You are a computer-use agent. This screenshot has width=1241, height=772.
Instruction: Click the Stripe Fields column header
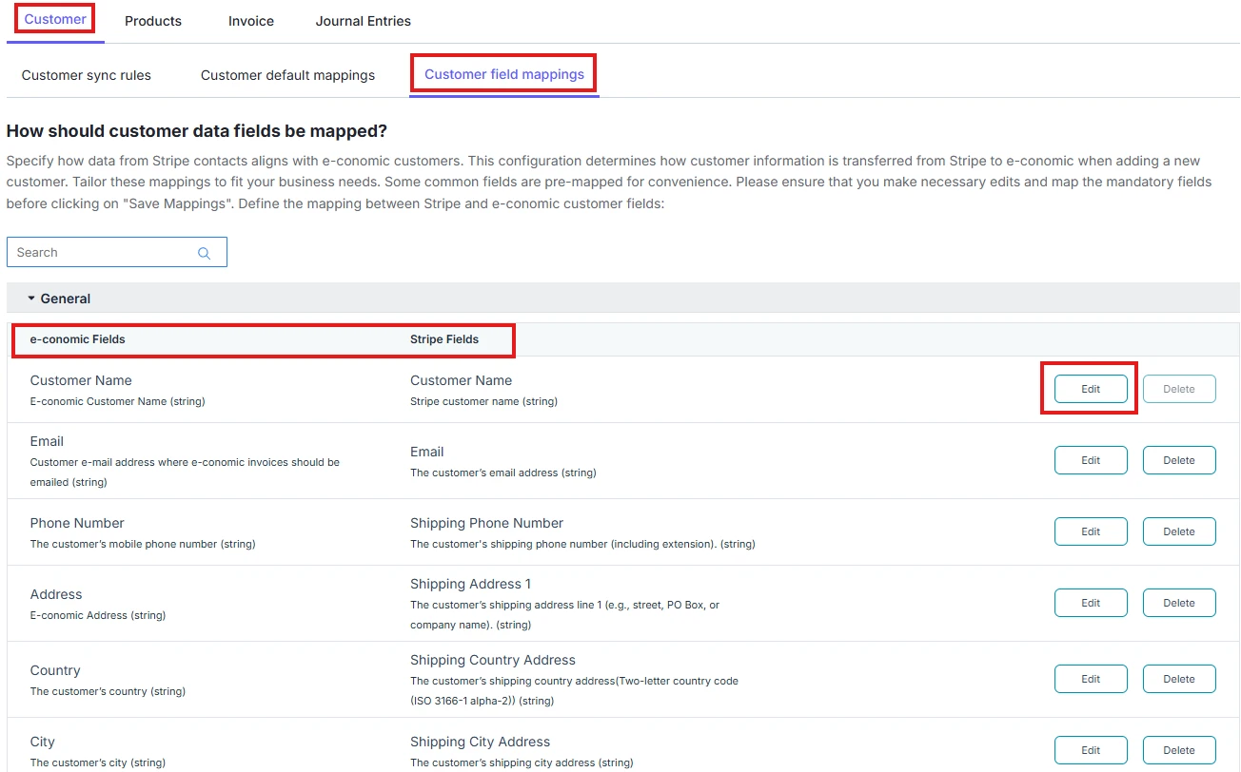click(x=444, y=339)
